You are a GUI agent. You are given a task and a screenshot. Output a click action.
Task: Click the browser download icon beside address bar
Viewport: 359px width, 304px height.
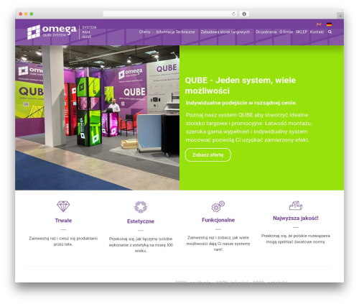[244, 14]
